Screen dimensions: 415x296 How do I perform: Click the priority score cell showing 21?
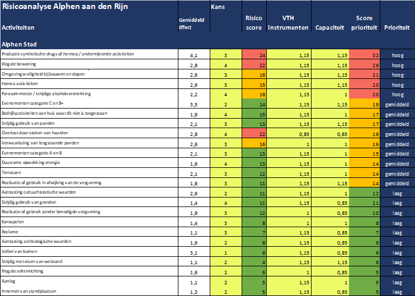[x=364, y=75]
